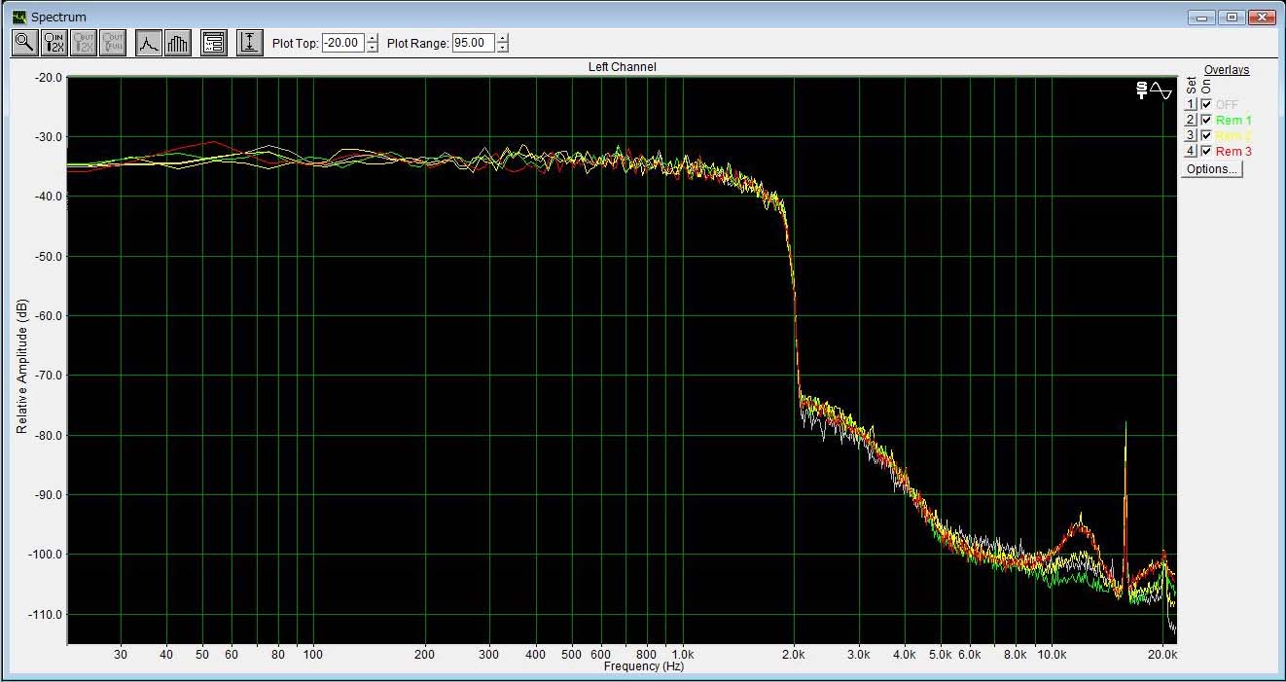1286x682 pixels.
Task: Click the Plot Top: label
Action: point(296,44)
